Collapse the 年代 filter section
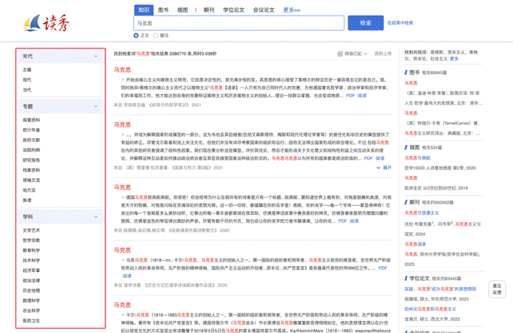 [x=96, y=56]
